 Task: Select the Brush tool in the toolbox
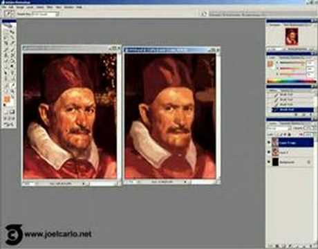click(x=12, y=49)
